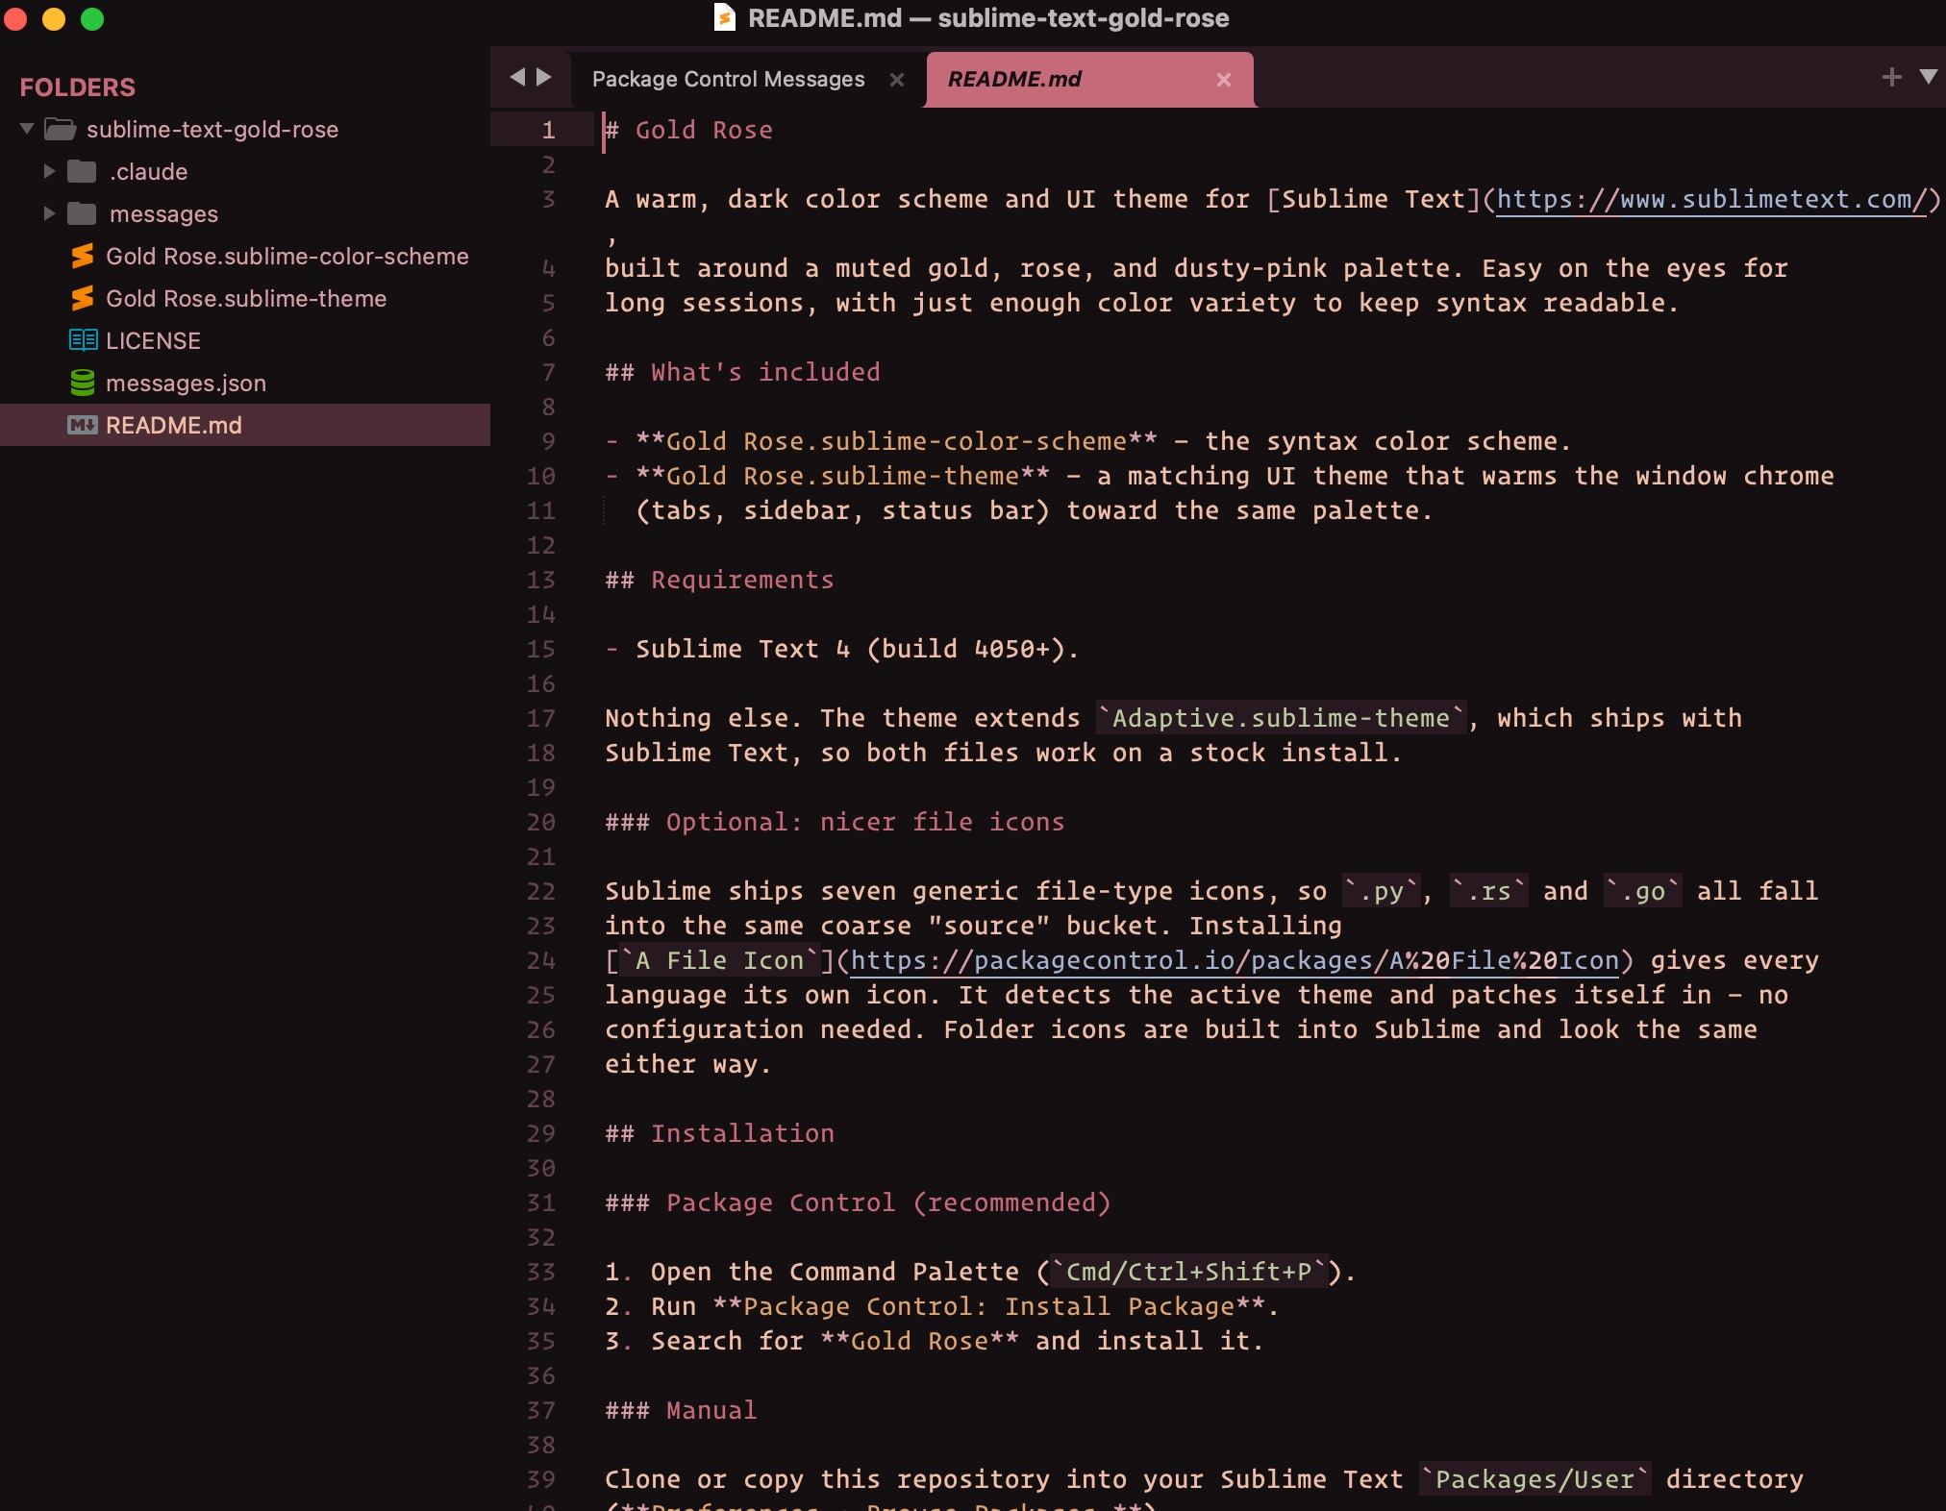The image size is (1946, 1511).
Task: Click the "## What's included" heading
Action: 742,372
